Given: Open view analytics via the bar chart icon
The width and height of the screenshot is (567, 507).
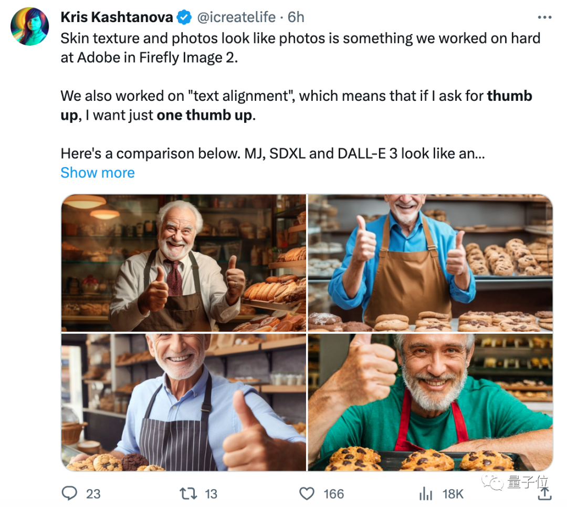Looking at the screenshot, I should coord(425,493).
